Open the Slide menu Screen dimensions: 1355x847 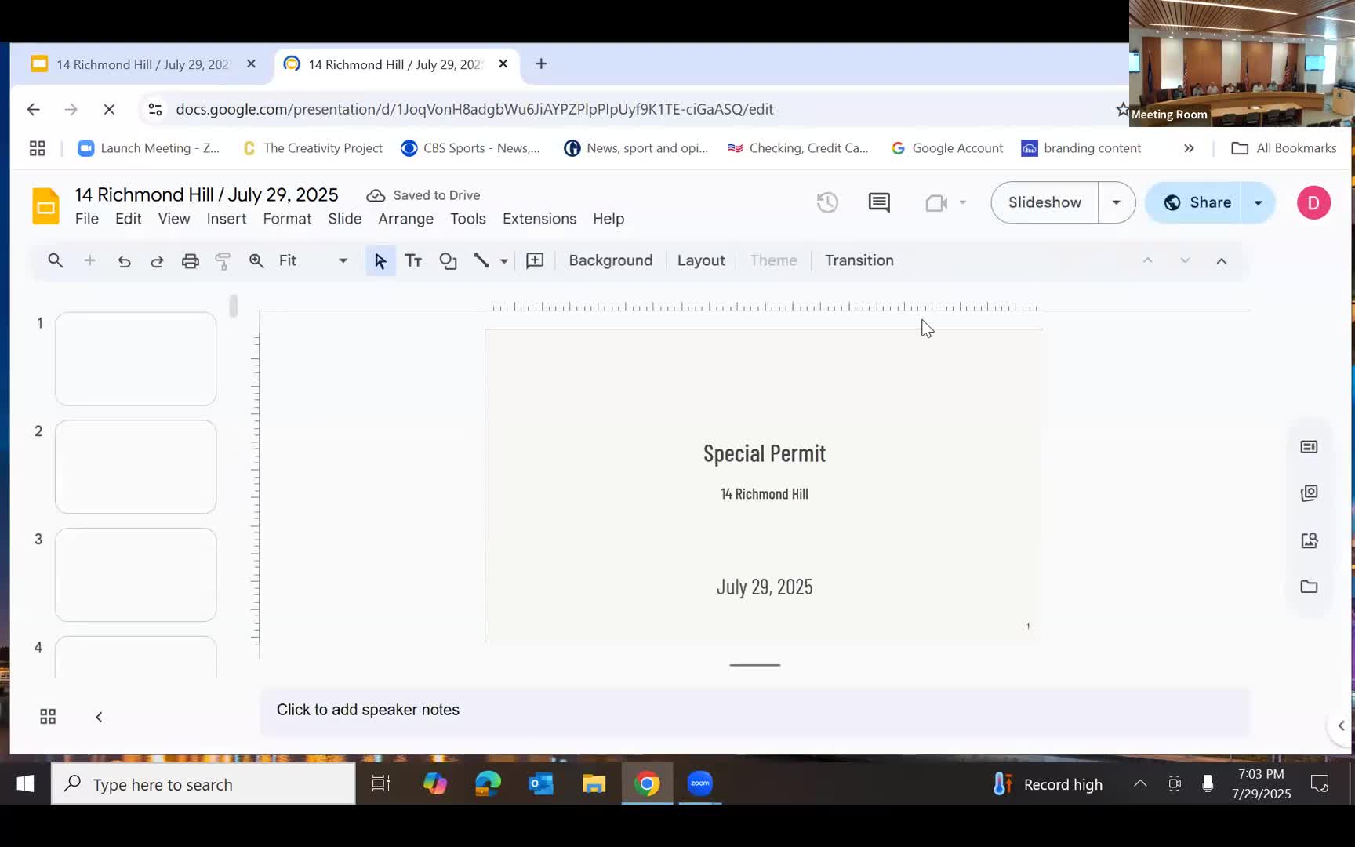[x=345, y=219]
